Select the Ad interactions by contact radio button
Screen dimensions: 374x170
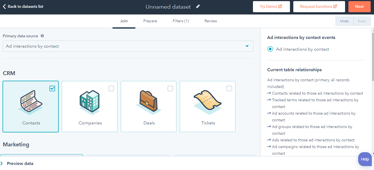tap(270, 49)
